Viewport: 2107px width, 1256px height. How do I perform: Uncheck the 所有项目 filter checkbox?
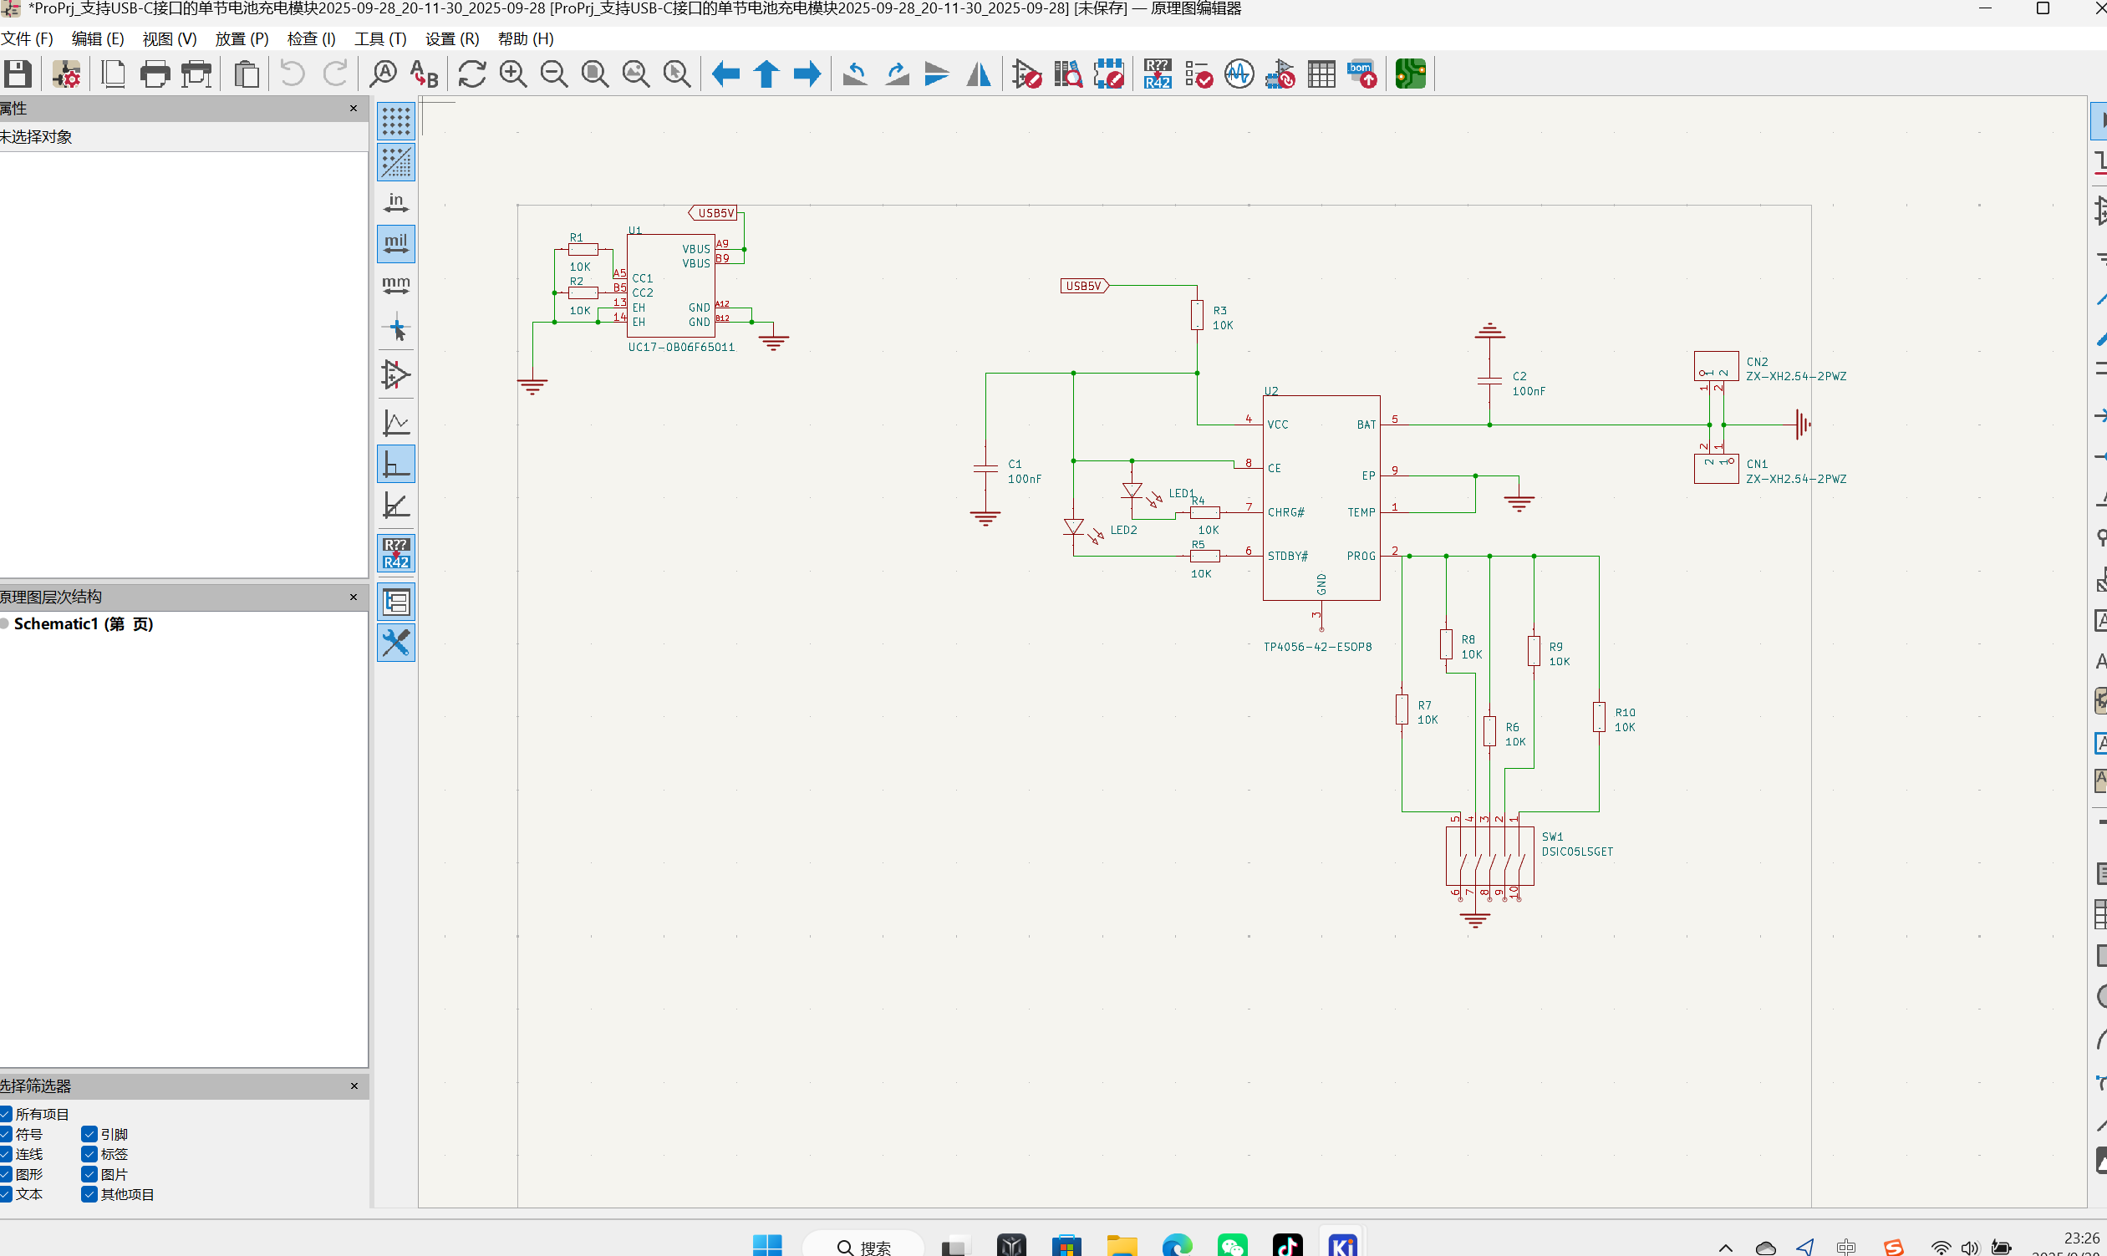coord(6,1114)
